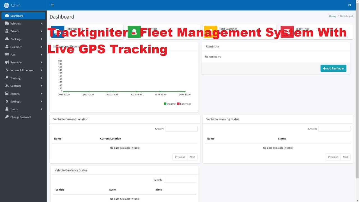359x202 pixels.
Task: Click the Bookings road icon
Action: 7,39
